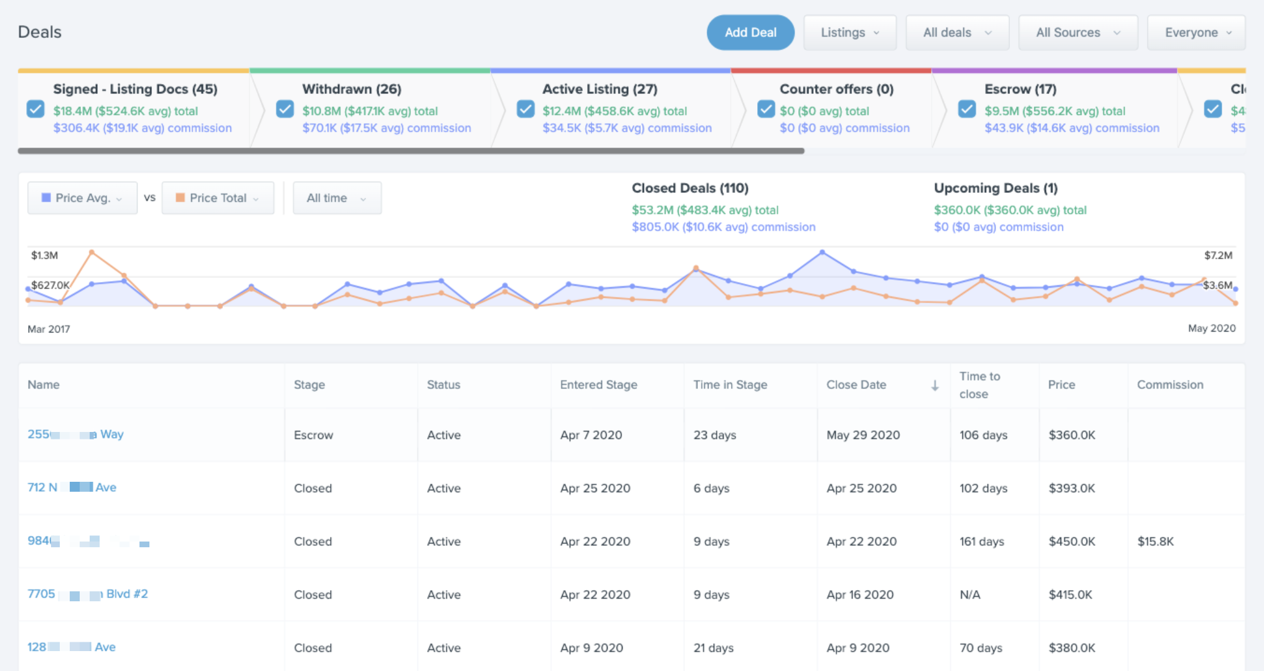The width and height of the screenshot is (1264, 671).
Task: Open the 712 N Ave deal link
Action: pyautogui.click(x=72, y=487)
